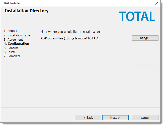Close the TOTAL Installer window
163x125 pixels.
(157, 3)
